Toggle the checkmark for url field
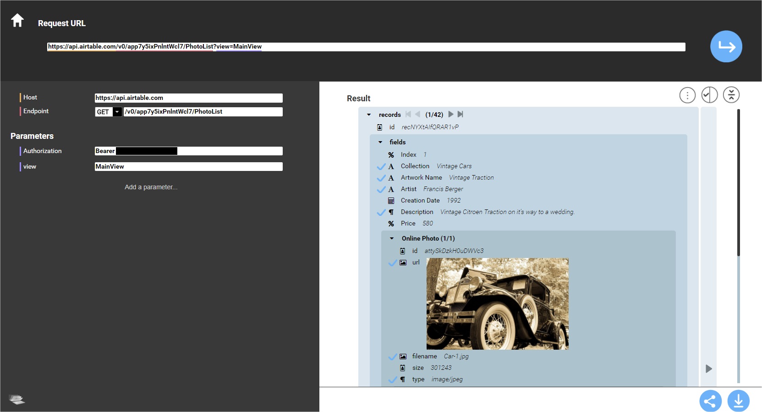 [392, 262]
